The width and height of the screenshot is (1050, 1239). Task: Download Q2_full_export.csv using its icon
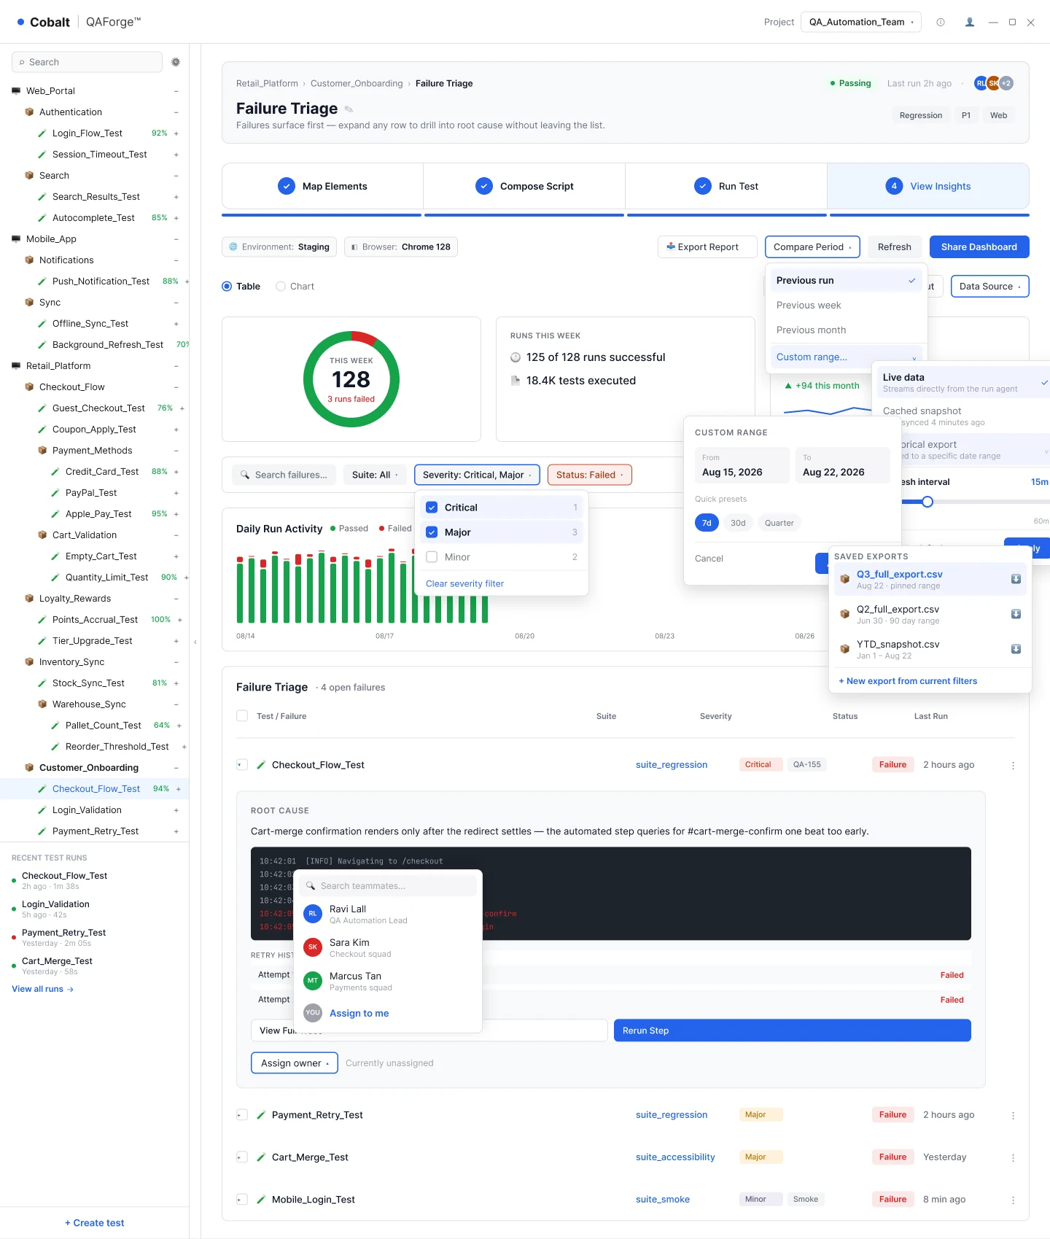click(x=1016, y=614)
